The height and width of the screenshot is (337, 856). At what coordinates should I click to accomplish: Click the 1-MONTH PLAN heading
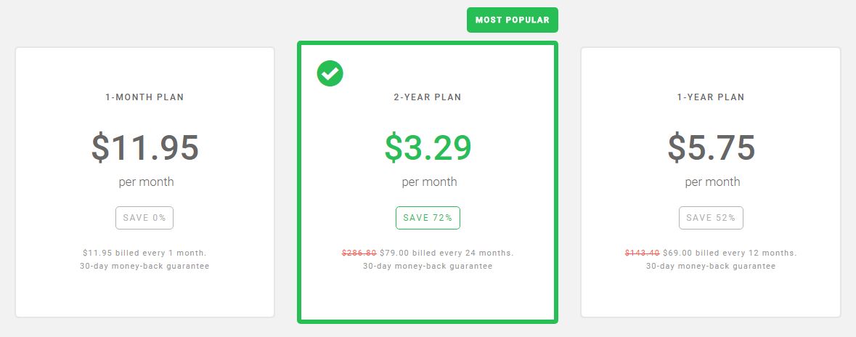(144, 97)
